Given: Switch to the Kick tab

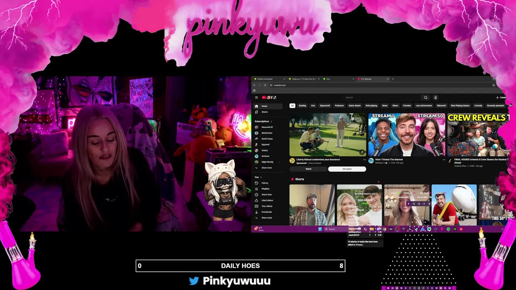Looking at the screenshot, I should click(338, 79).
